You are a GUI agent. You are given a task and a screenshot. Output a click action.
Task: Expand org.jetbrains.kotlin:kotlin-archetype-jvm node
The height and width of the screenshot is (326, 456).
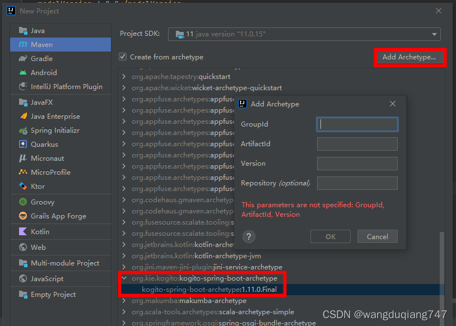(x=124, y=255)
